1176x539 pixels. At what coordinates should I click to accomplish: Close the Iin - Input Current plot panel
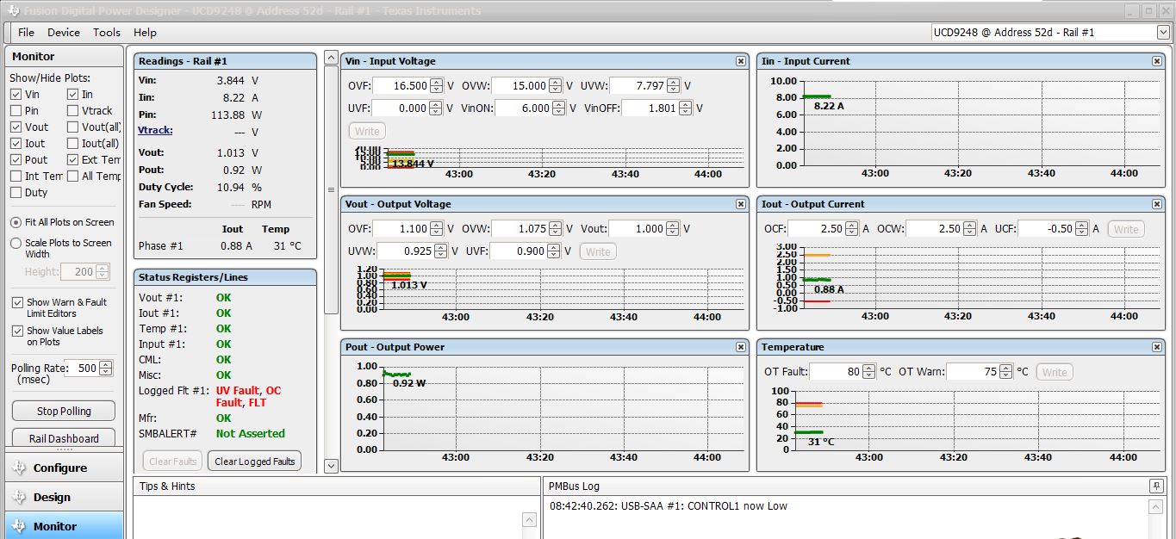click(x=1157, y=61)
